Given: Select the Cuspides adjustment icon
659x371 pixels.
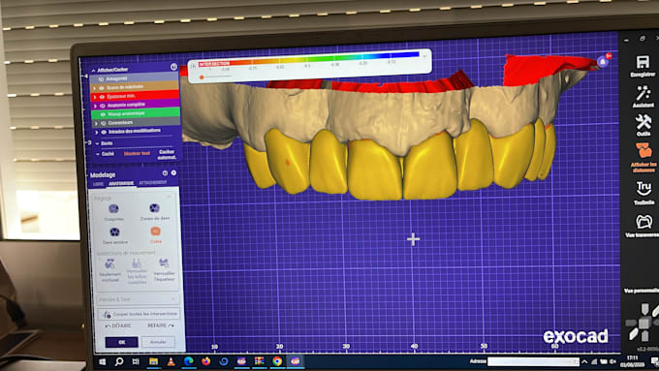Looking at the screenshot, I should (x=113, y=208).
